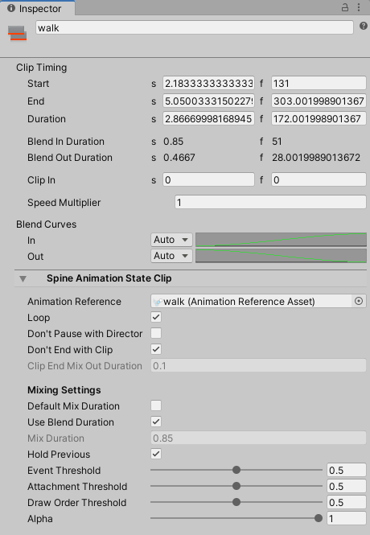
Task: Click the Blend Out curve preview
Action: [x=281, y=256]
